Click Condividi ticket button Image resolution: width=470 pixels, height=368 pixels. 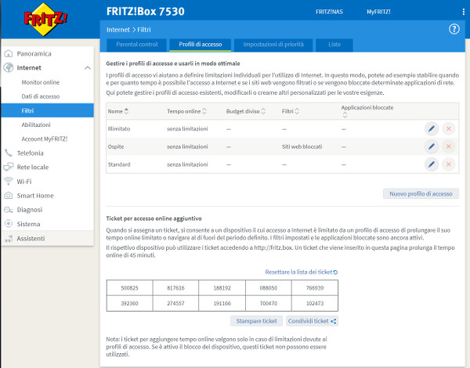[x=312, y=321]
